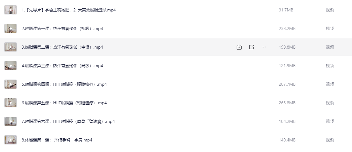Open file 5.燃脂课第四课 HIIT燃脂操（腰腹核心）
Viewport: 352px width, 152px height.
[x=64, y=84]
